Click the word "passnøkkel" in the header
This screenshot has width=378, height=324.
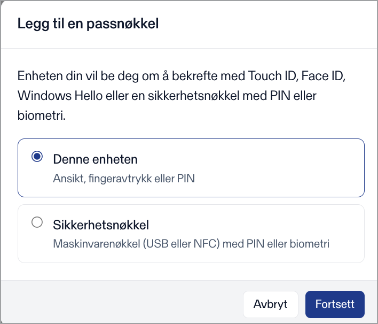122,24
